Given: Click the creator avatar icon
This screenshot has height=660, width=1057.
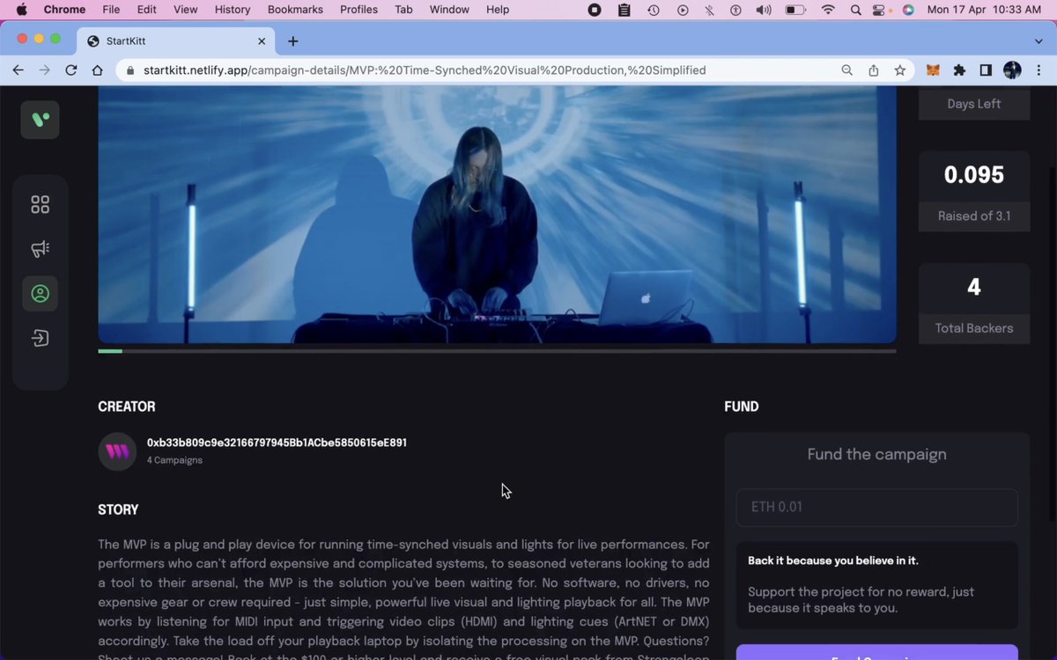Looking at the screenshot, I should click(x=117, y=451).
